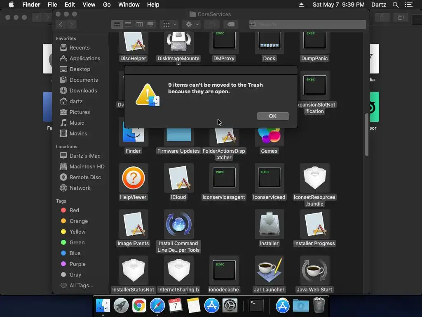Image resolution: width=422 pixels, height=317 pixels.
Task: Go back using the back arrow
Action: [x=61, y=24]
